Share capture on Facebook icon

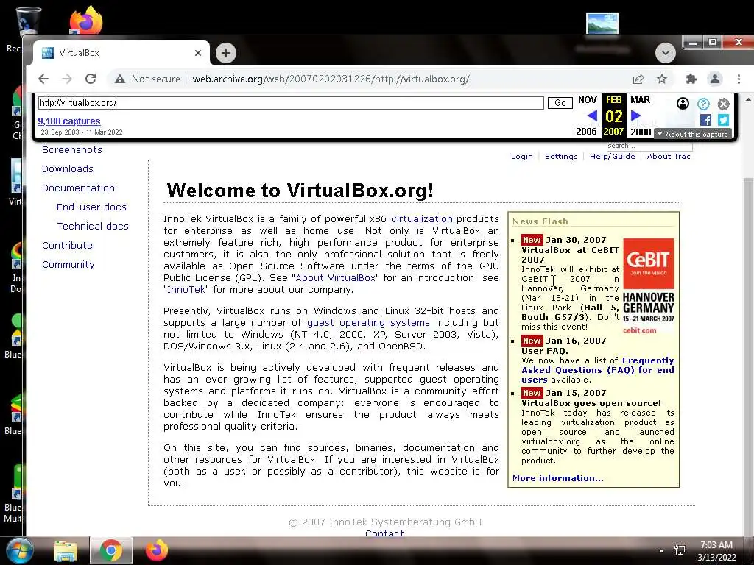pyautogui.click(x=705, y=120)
